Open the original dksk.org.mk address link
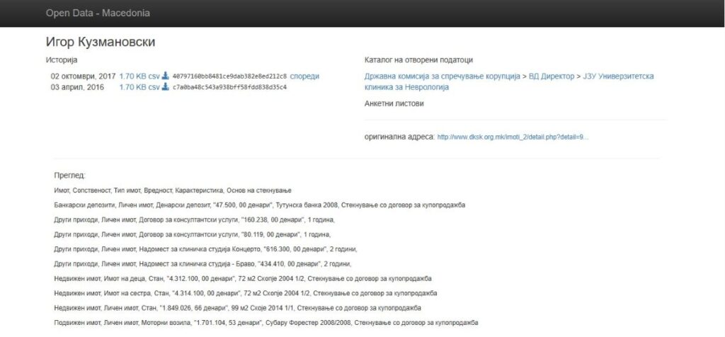Image resolution: width=725 pixels, height=337 pixels. coord(513,137)
